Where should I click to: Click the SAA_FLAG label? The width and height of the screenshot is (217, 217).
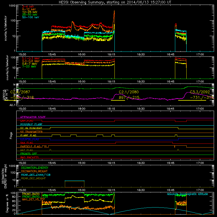click(x=27, y=143)
